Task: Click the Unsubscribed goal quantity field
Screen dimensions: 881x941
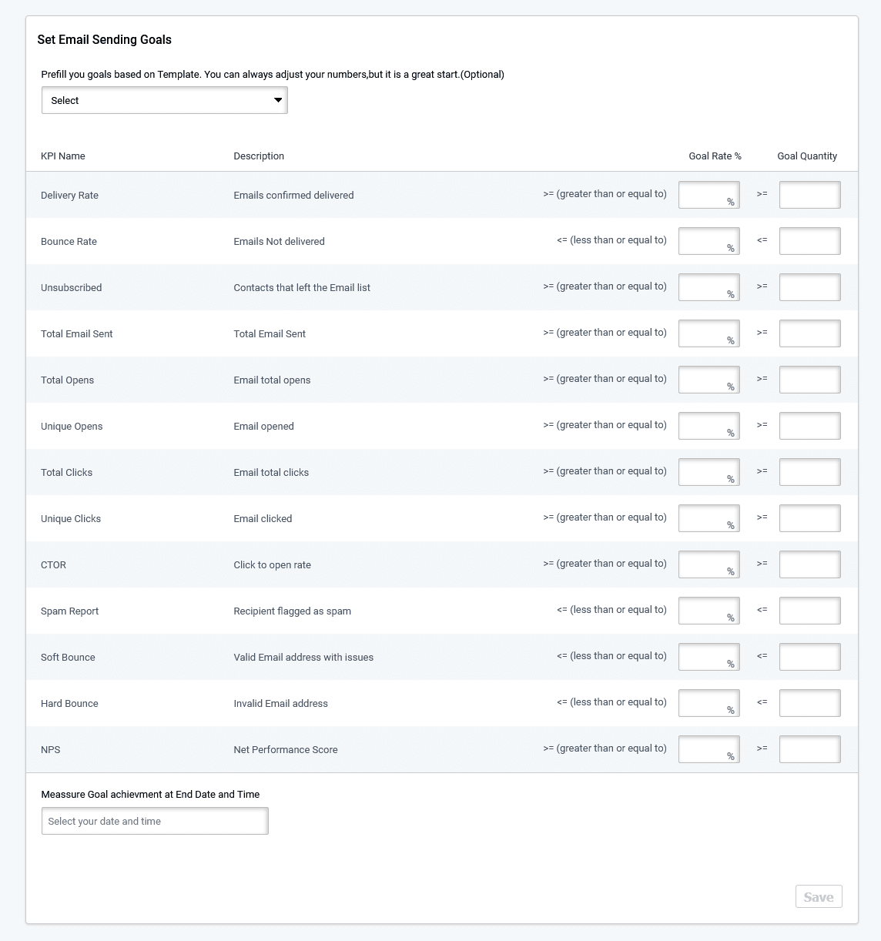Action: [809, 286]
